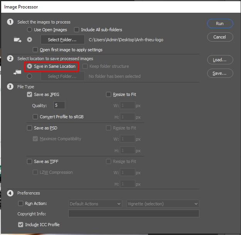Click the Copyright Info text field

pos(133,213)
